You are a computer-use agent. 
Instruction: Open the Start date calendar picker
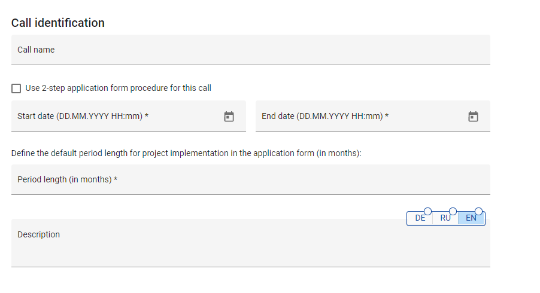[x=229, y=117]
